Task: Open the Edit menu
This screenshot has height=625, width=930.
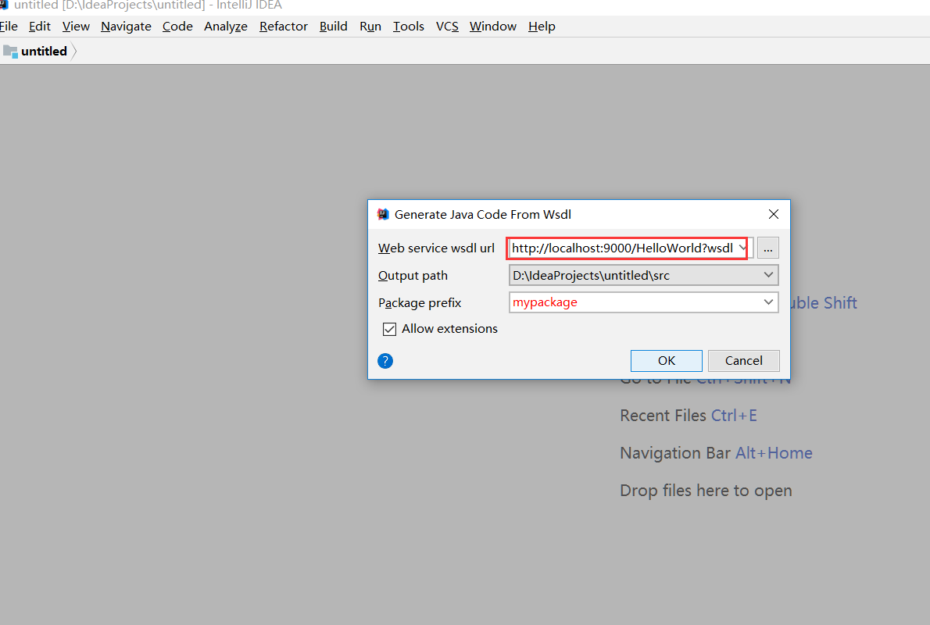Action: (39, 26)
